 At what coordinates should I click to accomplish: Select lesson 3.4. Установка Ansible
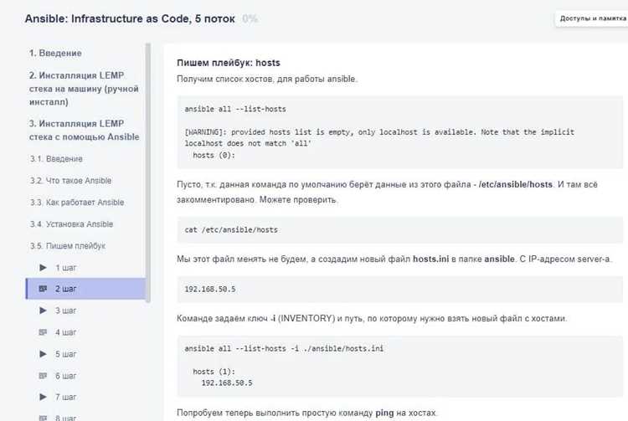tap(71, 224)
